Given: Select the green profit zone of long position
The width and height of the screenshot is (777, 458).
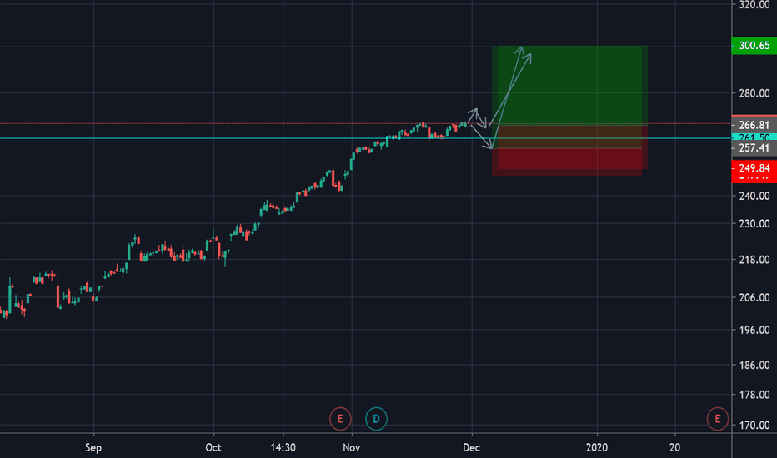Looking at the screenshot, I should click(x=570, y=85).
